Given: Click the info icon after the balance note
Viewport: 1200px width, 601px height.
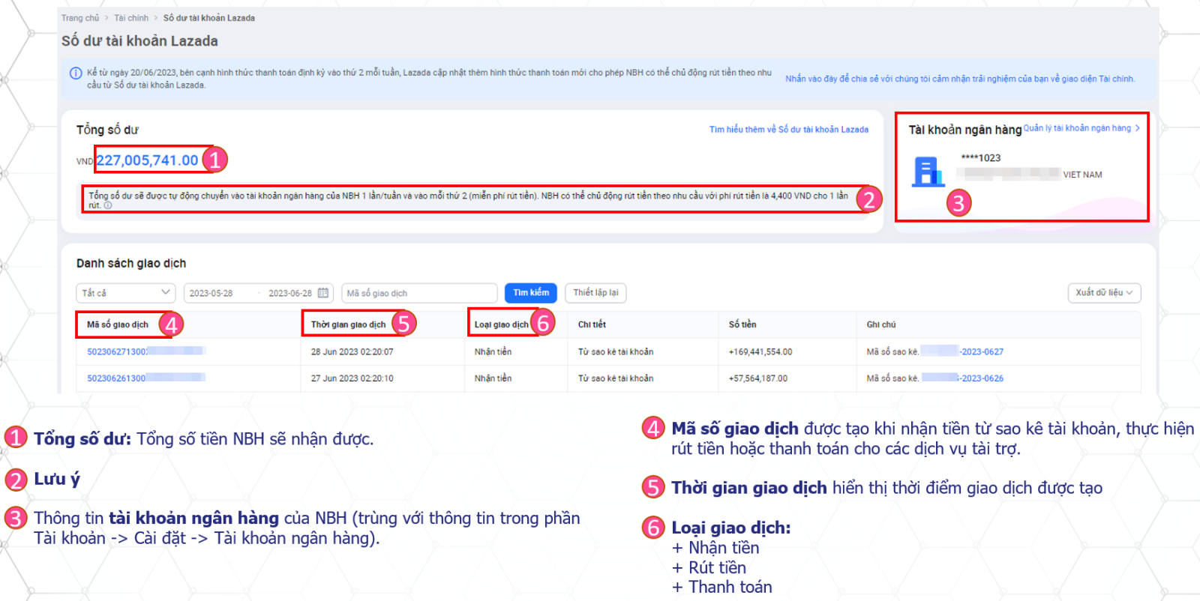Looking at the screenshot, I should [108, 205].
